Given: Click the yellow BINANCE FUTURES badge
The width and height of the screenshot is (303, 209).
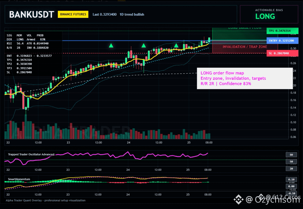Looking at the screenshot, I should pos(73,14).
